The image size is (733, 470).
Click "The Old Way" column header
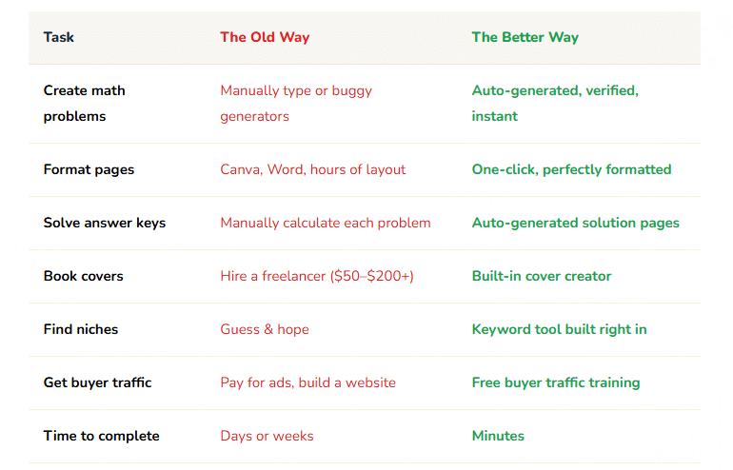tap(265, 37)
